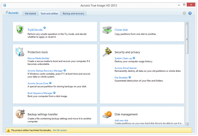The image size is (198, 136).
Task: Click the Clone disk drive icon
Action: point(107,30)
